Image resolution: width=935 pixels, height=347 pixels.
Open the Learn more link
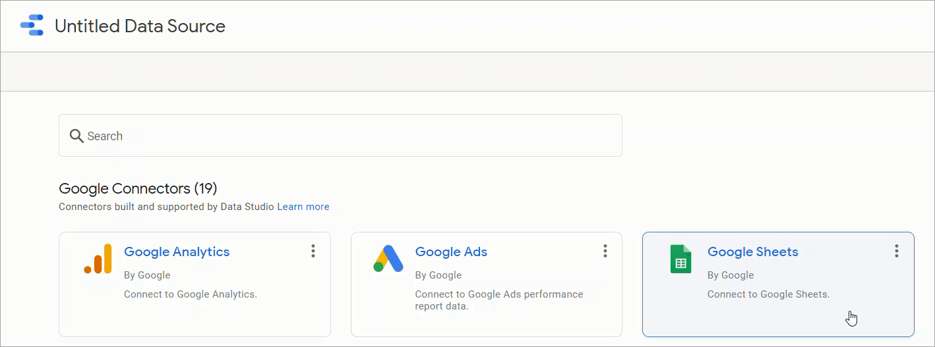click(x=303, y=207)
